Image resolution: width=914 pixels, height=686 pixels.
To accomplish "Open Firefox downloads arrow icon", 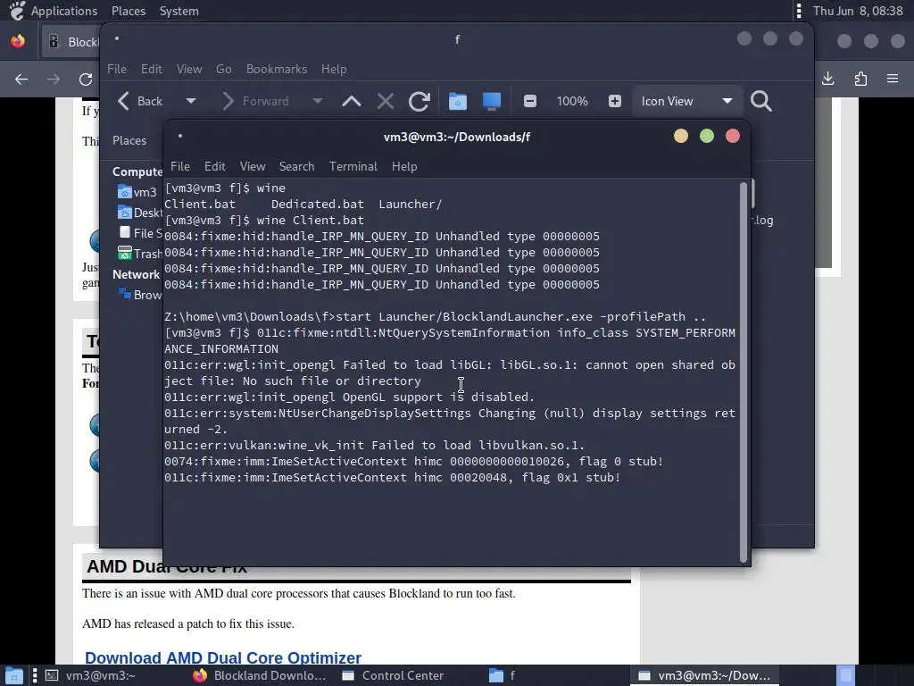I will [827, 79].
